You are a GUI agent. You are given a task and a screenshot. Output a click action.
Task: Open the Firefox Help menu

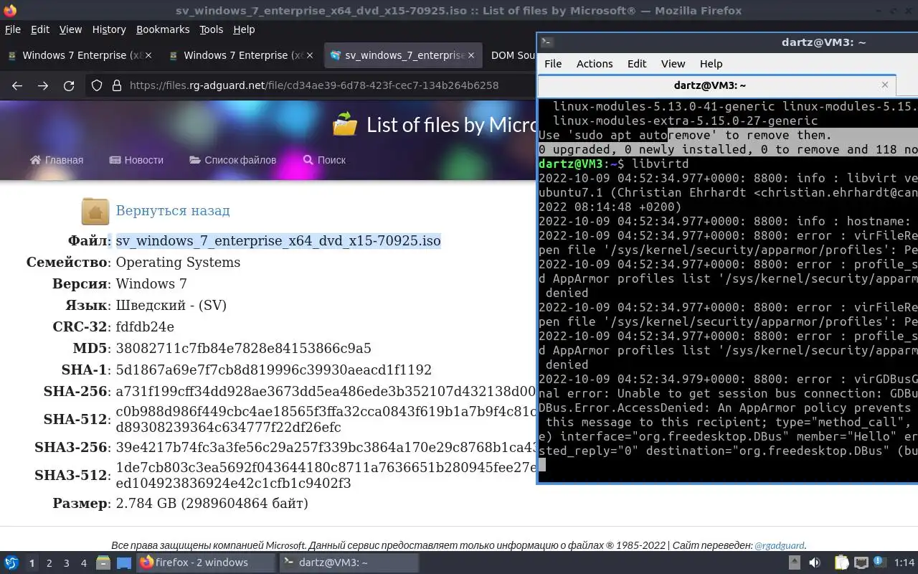244,29
